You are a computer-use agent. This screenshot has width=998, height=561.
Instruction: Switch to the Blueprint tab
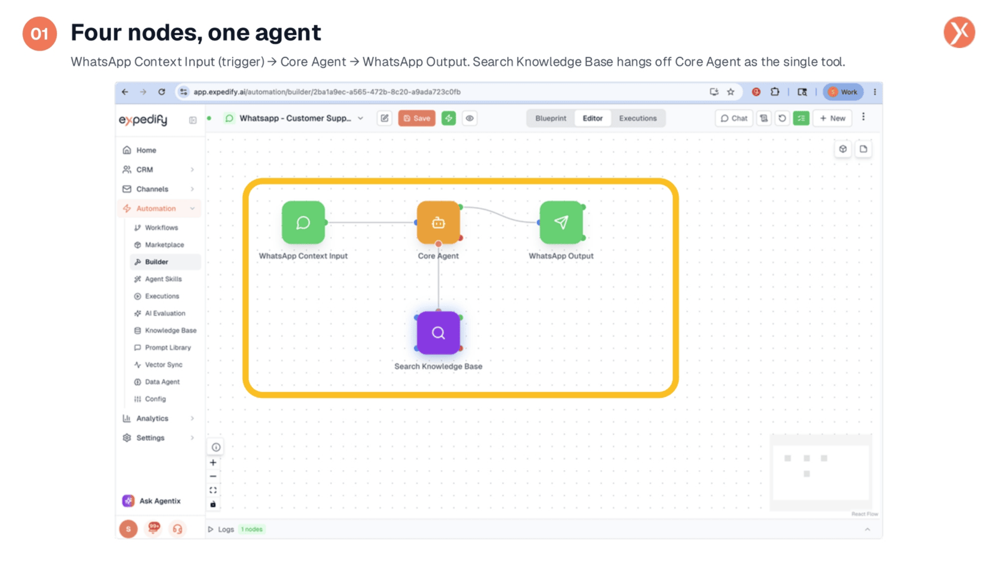click(551, 118)
